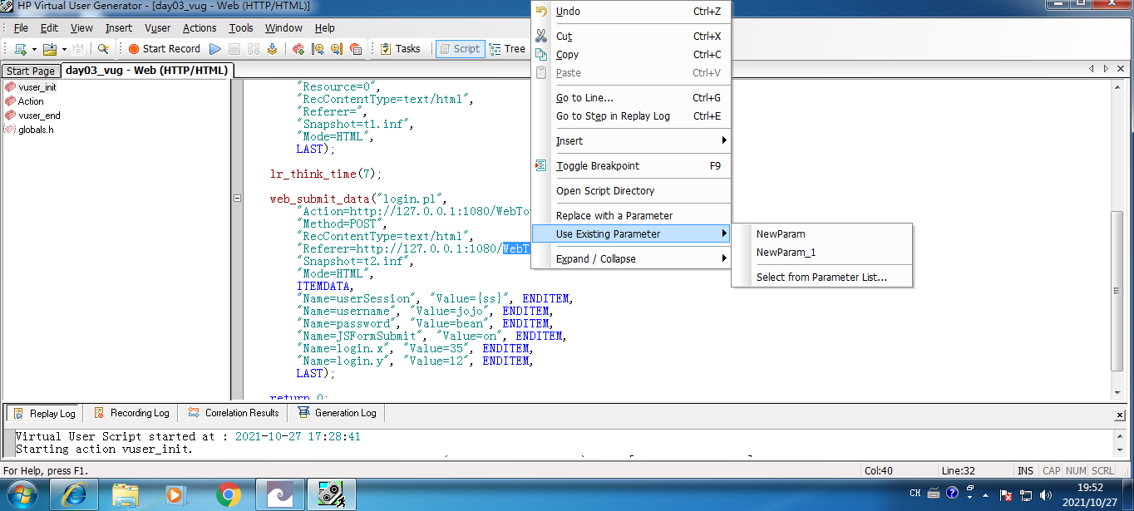Open Google Chrome from the taskbar

(x=228, y=494)
